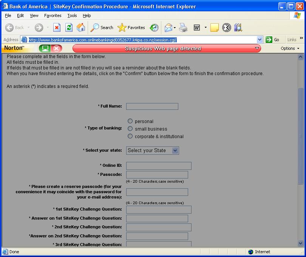
Task: Click Norton green computer status icon
Action: [x=45, y=48]
